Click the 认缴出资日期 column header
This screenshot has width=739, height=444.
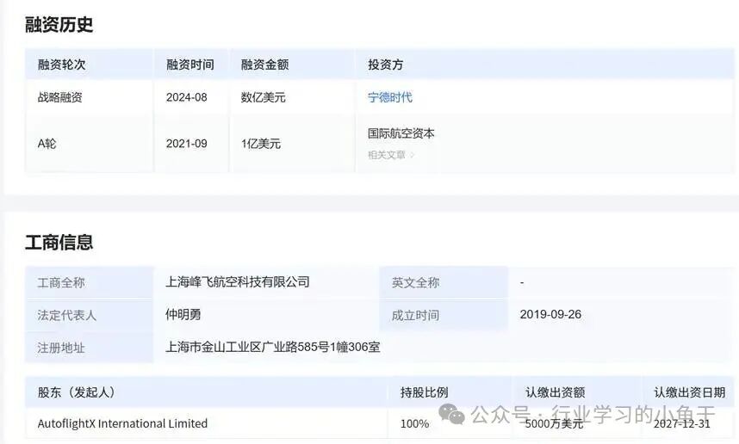690,392
